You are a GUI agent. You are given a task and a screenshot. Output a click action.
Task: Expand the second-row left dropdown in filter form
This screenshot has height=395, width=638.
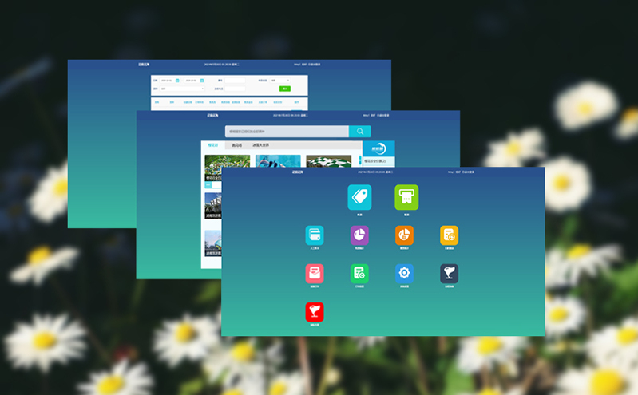click(181, 89)
